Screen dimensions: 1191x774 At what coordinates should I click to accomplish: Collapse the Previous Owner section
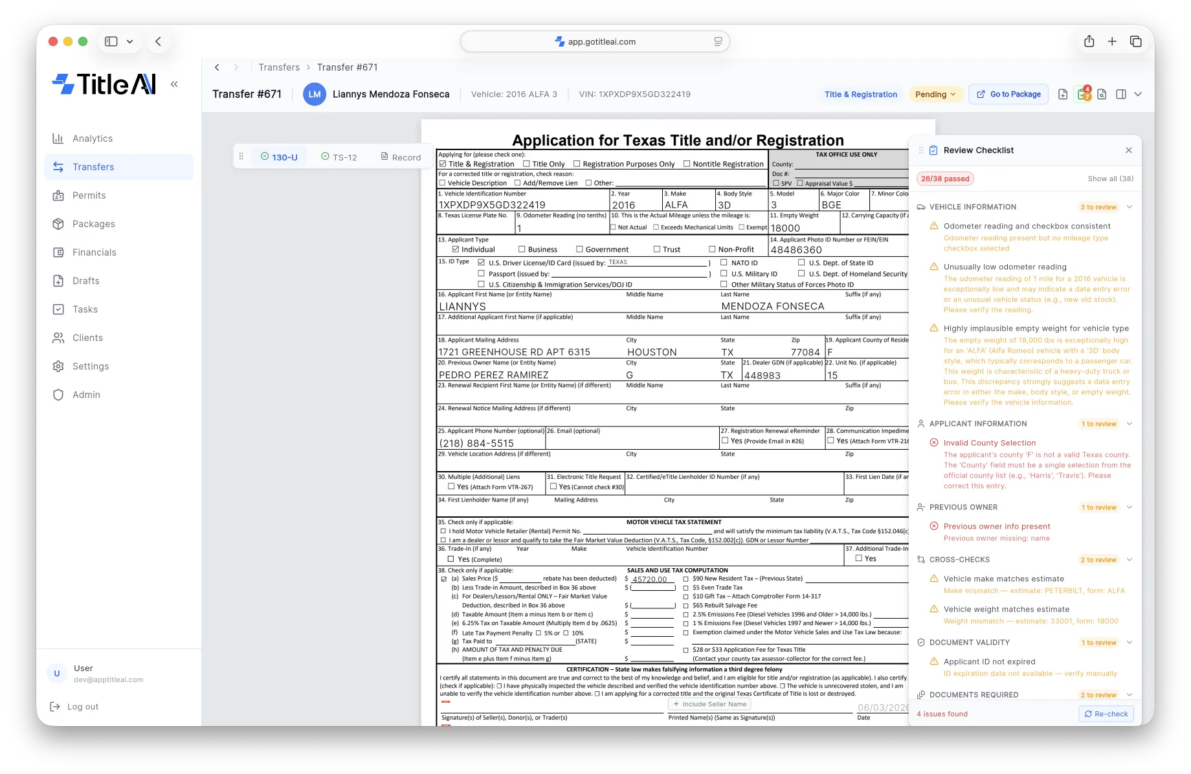[x=1130, y=507]
